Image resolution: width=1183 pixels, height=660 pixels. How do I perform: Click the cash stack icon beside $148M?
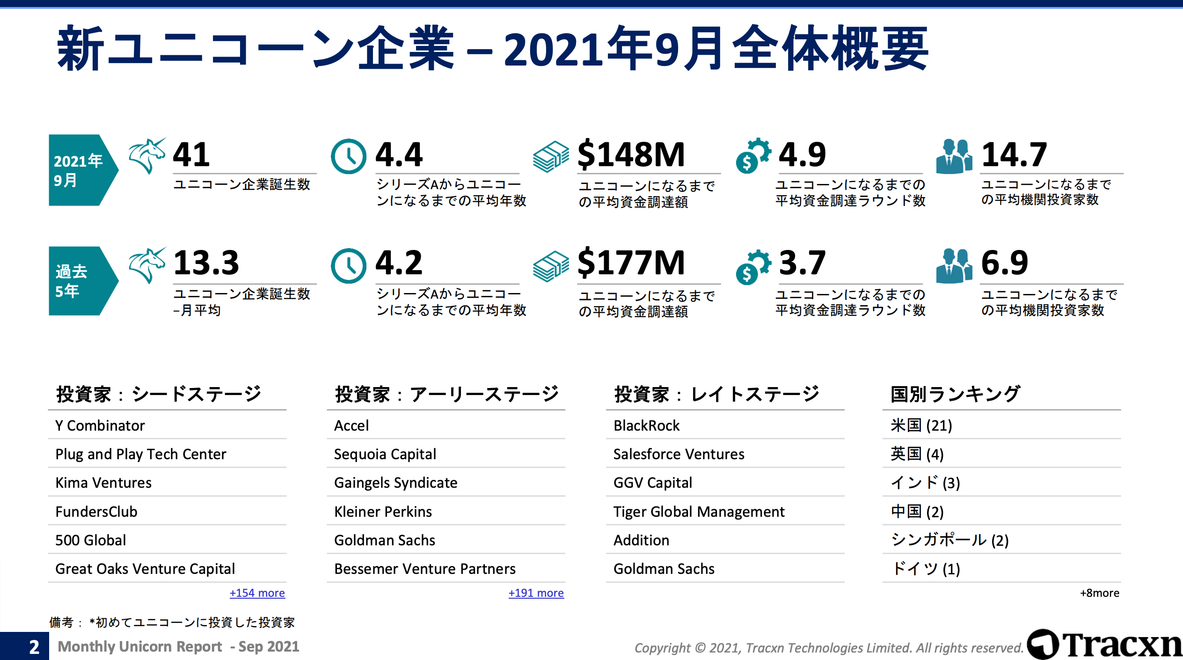551,157
